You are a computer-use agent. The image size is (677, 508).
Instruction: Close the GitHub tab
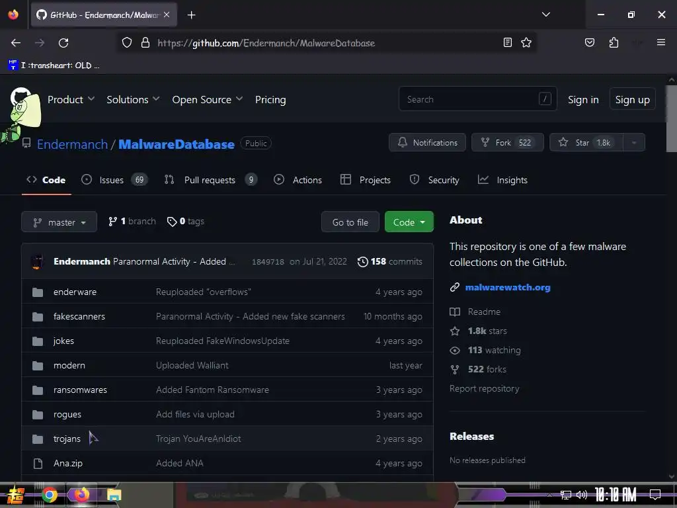tap(167, 15)
